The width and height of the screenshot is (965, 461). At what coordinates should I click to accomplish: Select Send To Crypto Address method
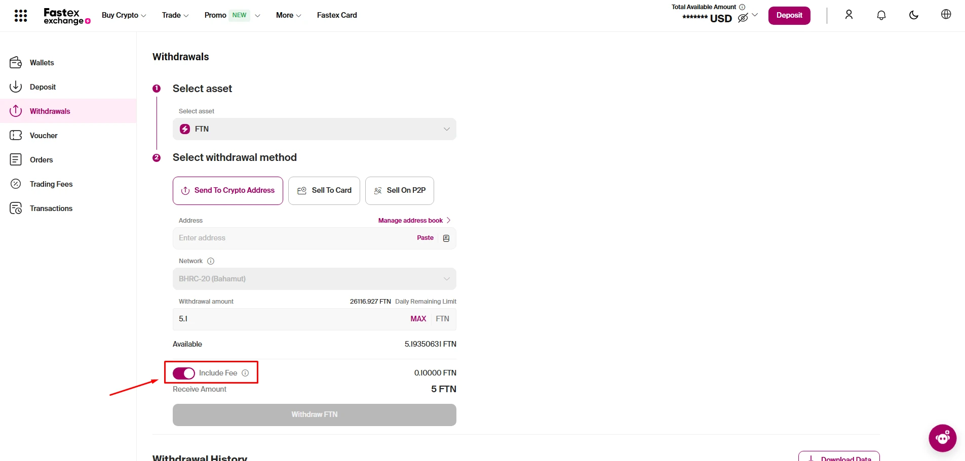coord(228,191)
